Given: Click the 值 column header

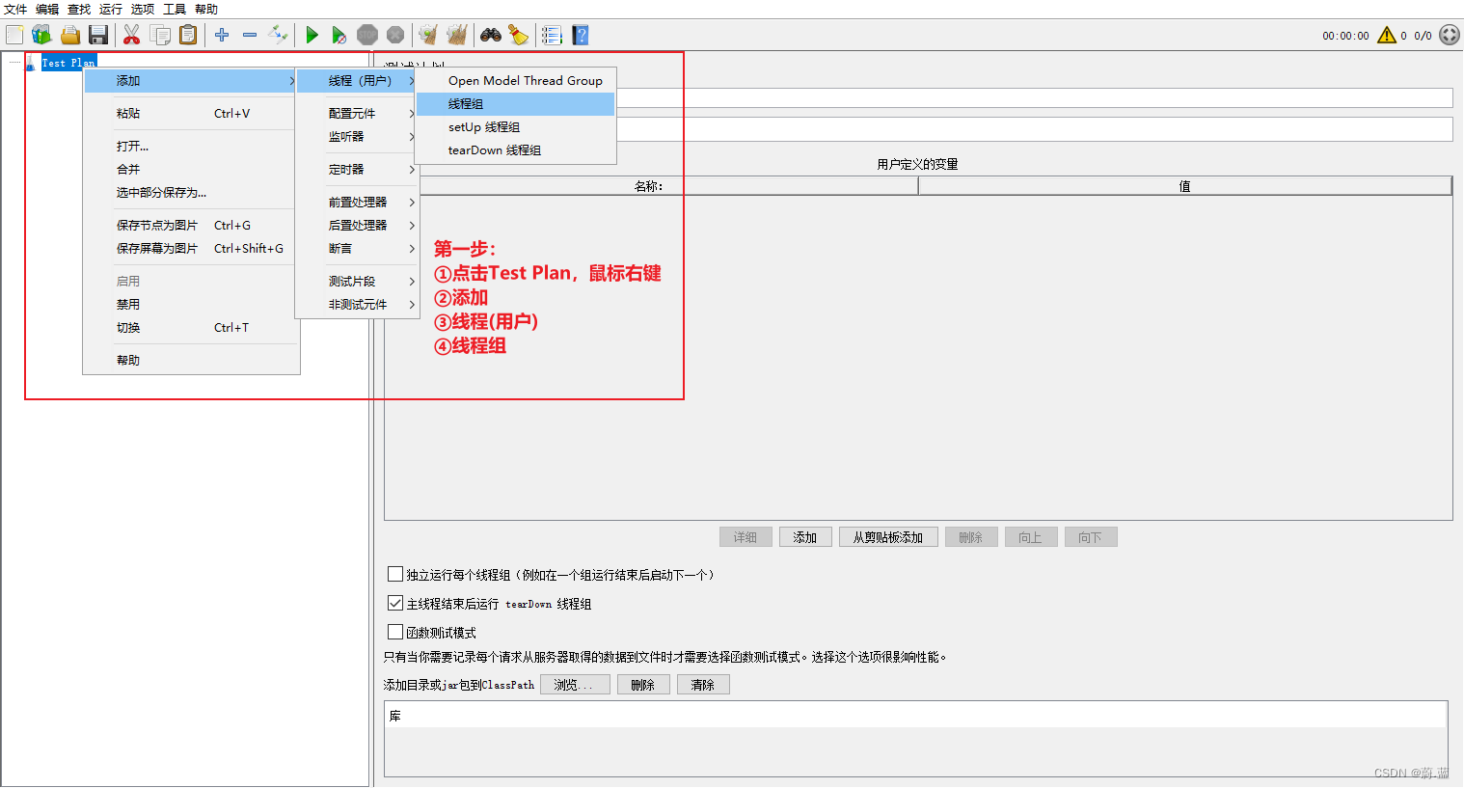Looking at the screenshot, I should click(x=1185, y=186).
